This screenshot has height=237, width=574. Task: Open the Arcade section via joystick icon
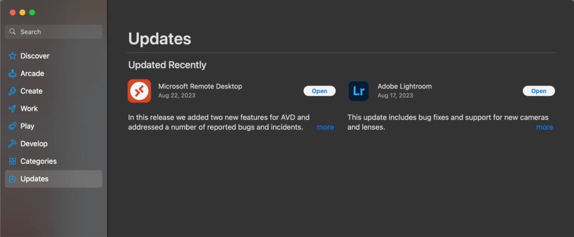(x=12, y=73)
